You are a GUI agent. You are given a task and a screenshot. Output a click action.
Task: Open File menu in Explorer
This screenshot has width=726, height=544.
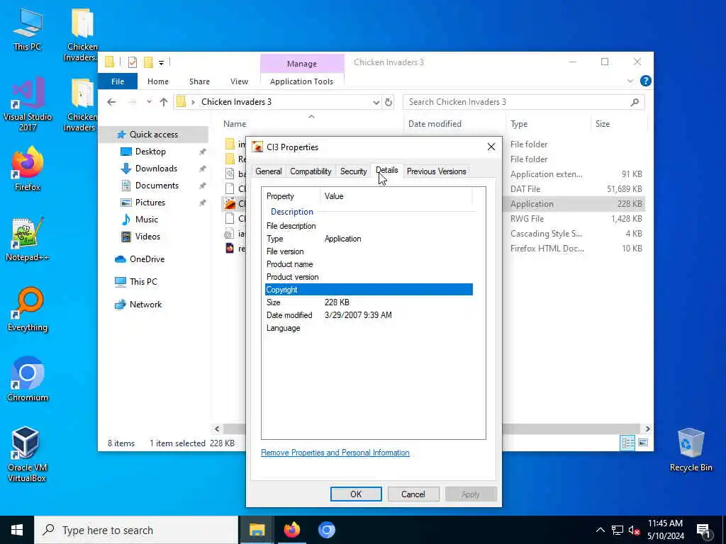pyautogui.click(x=118, y=81)
